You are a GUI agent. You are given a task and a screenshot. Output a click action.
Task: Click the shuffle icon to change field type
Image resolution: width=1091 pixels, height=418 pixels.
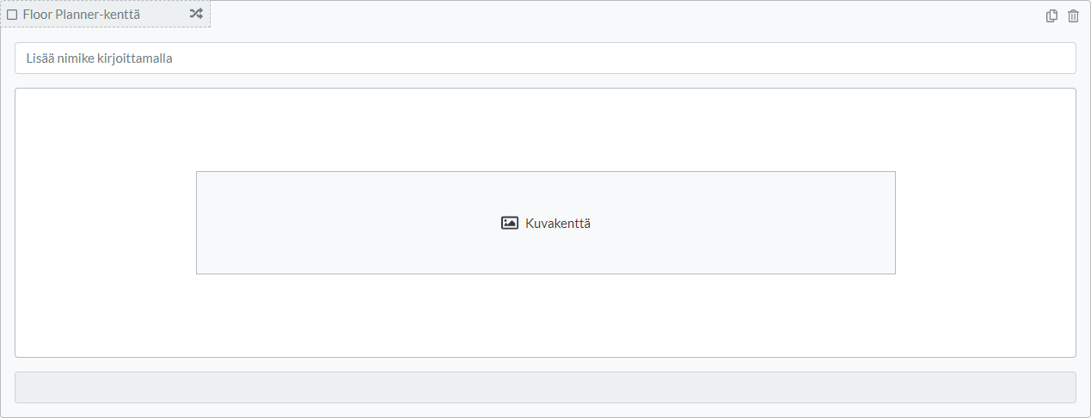pos(196,14)
